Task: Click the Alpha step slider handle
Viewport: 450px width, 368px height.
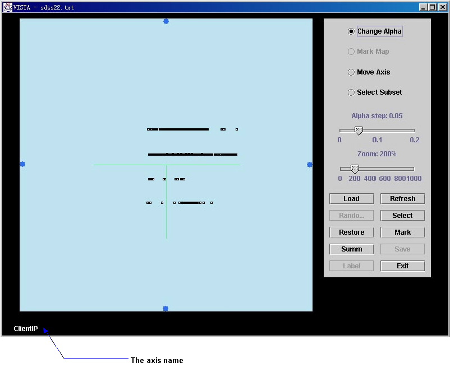Action: (x=359, y=131)
